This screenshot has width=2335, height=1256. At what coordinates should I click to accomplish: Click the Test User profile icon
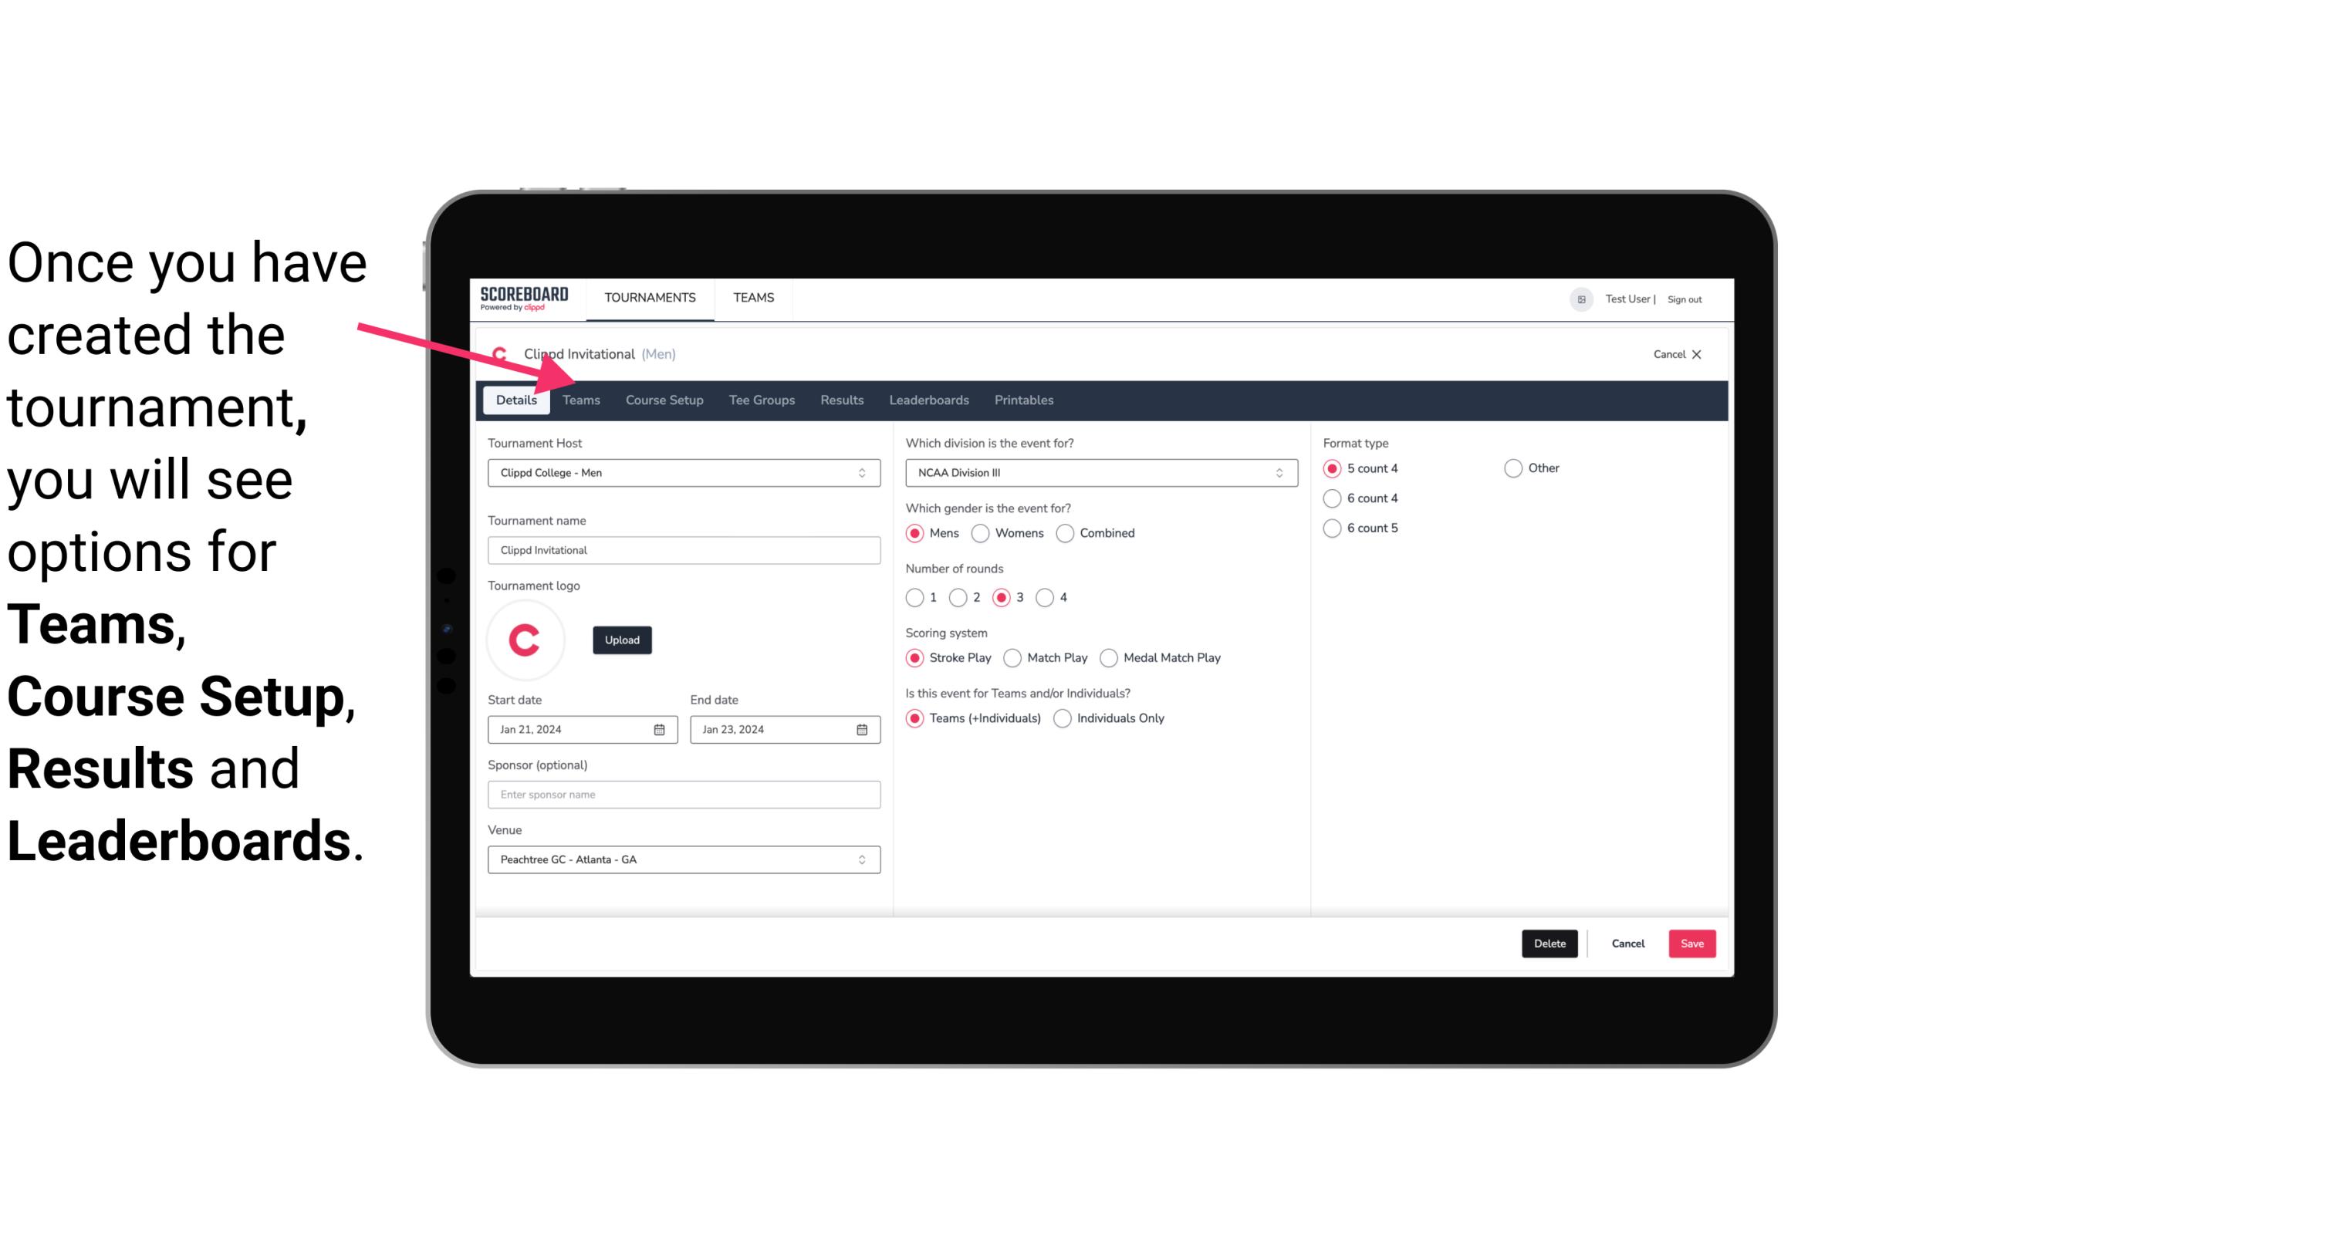[1582, 299]
